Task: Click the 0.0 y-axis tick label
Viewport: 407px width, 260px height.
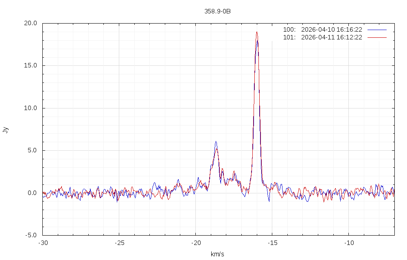Action: pos(32,193)
